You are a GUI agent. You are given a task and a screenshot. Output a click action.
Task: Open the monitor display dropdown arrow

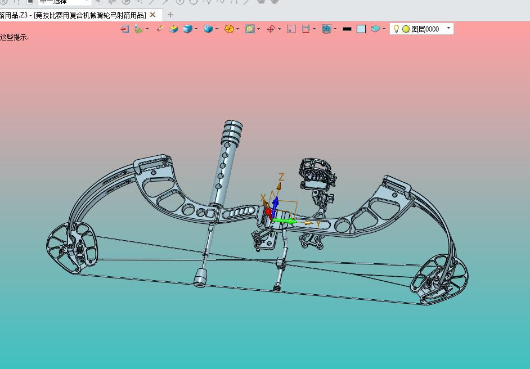pos(335,29)
